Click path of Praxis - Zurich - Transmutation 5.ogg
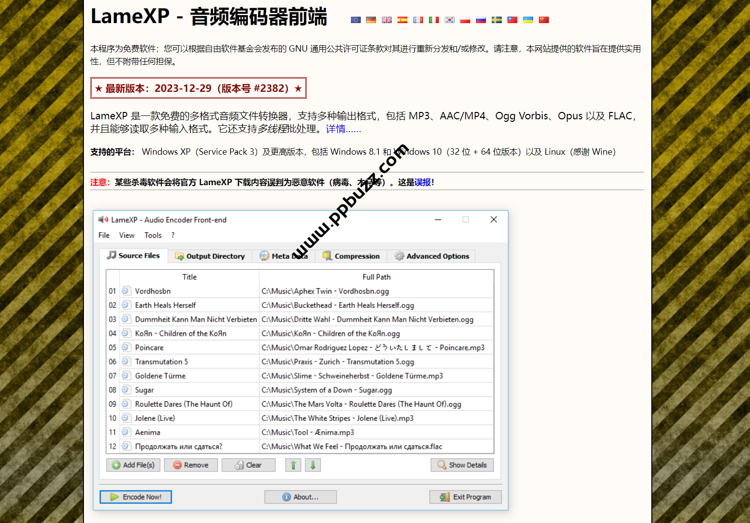Image resolution: width=750 pixels, height=523 pixels. point(338,361)
